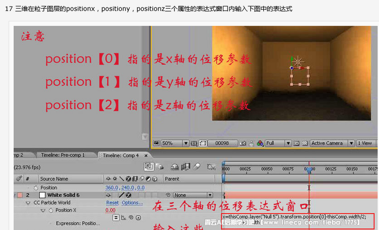379x230 pixels.
Task: Collapse the Position X property
Action: [x=43, y=210]
